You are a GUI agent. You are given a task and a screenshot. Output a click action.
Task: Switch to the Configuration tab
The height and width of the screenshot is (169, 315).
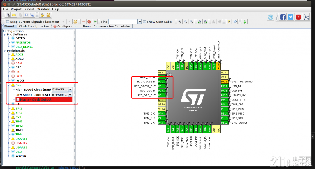pyautogui.click(x=66, y=26)
